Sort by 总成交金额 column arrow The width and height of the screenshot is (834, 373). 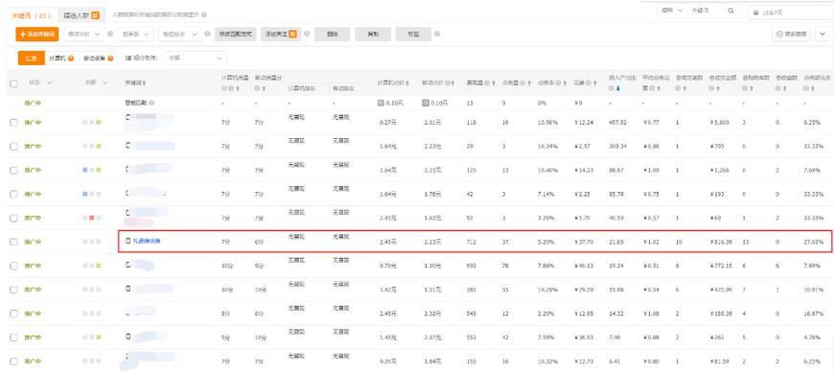[719, 88]
